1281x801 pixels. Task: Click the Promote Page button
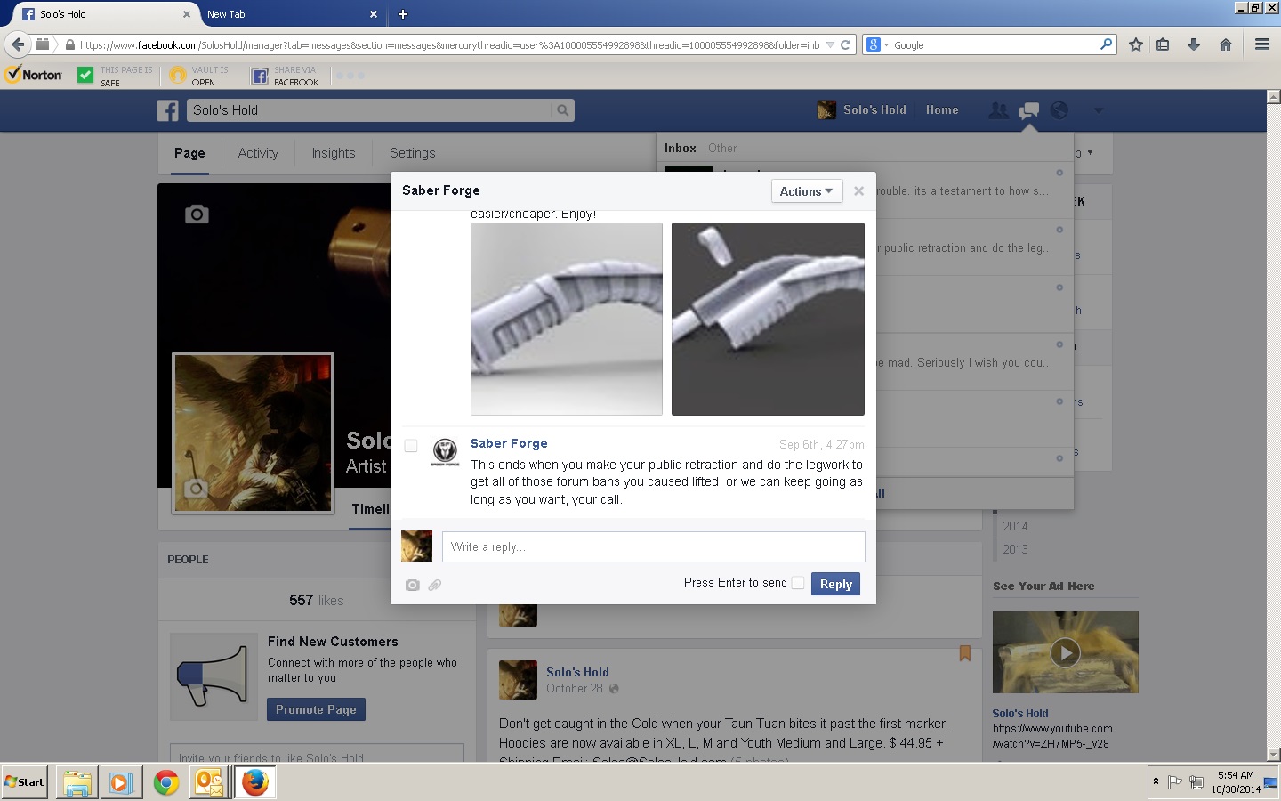point(316,709)
